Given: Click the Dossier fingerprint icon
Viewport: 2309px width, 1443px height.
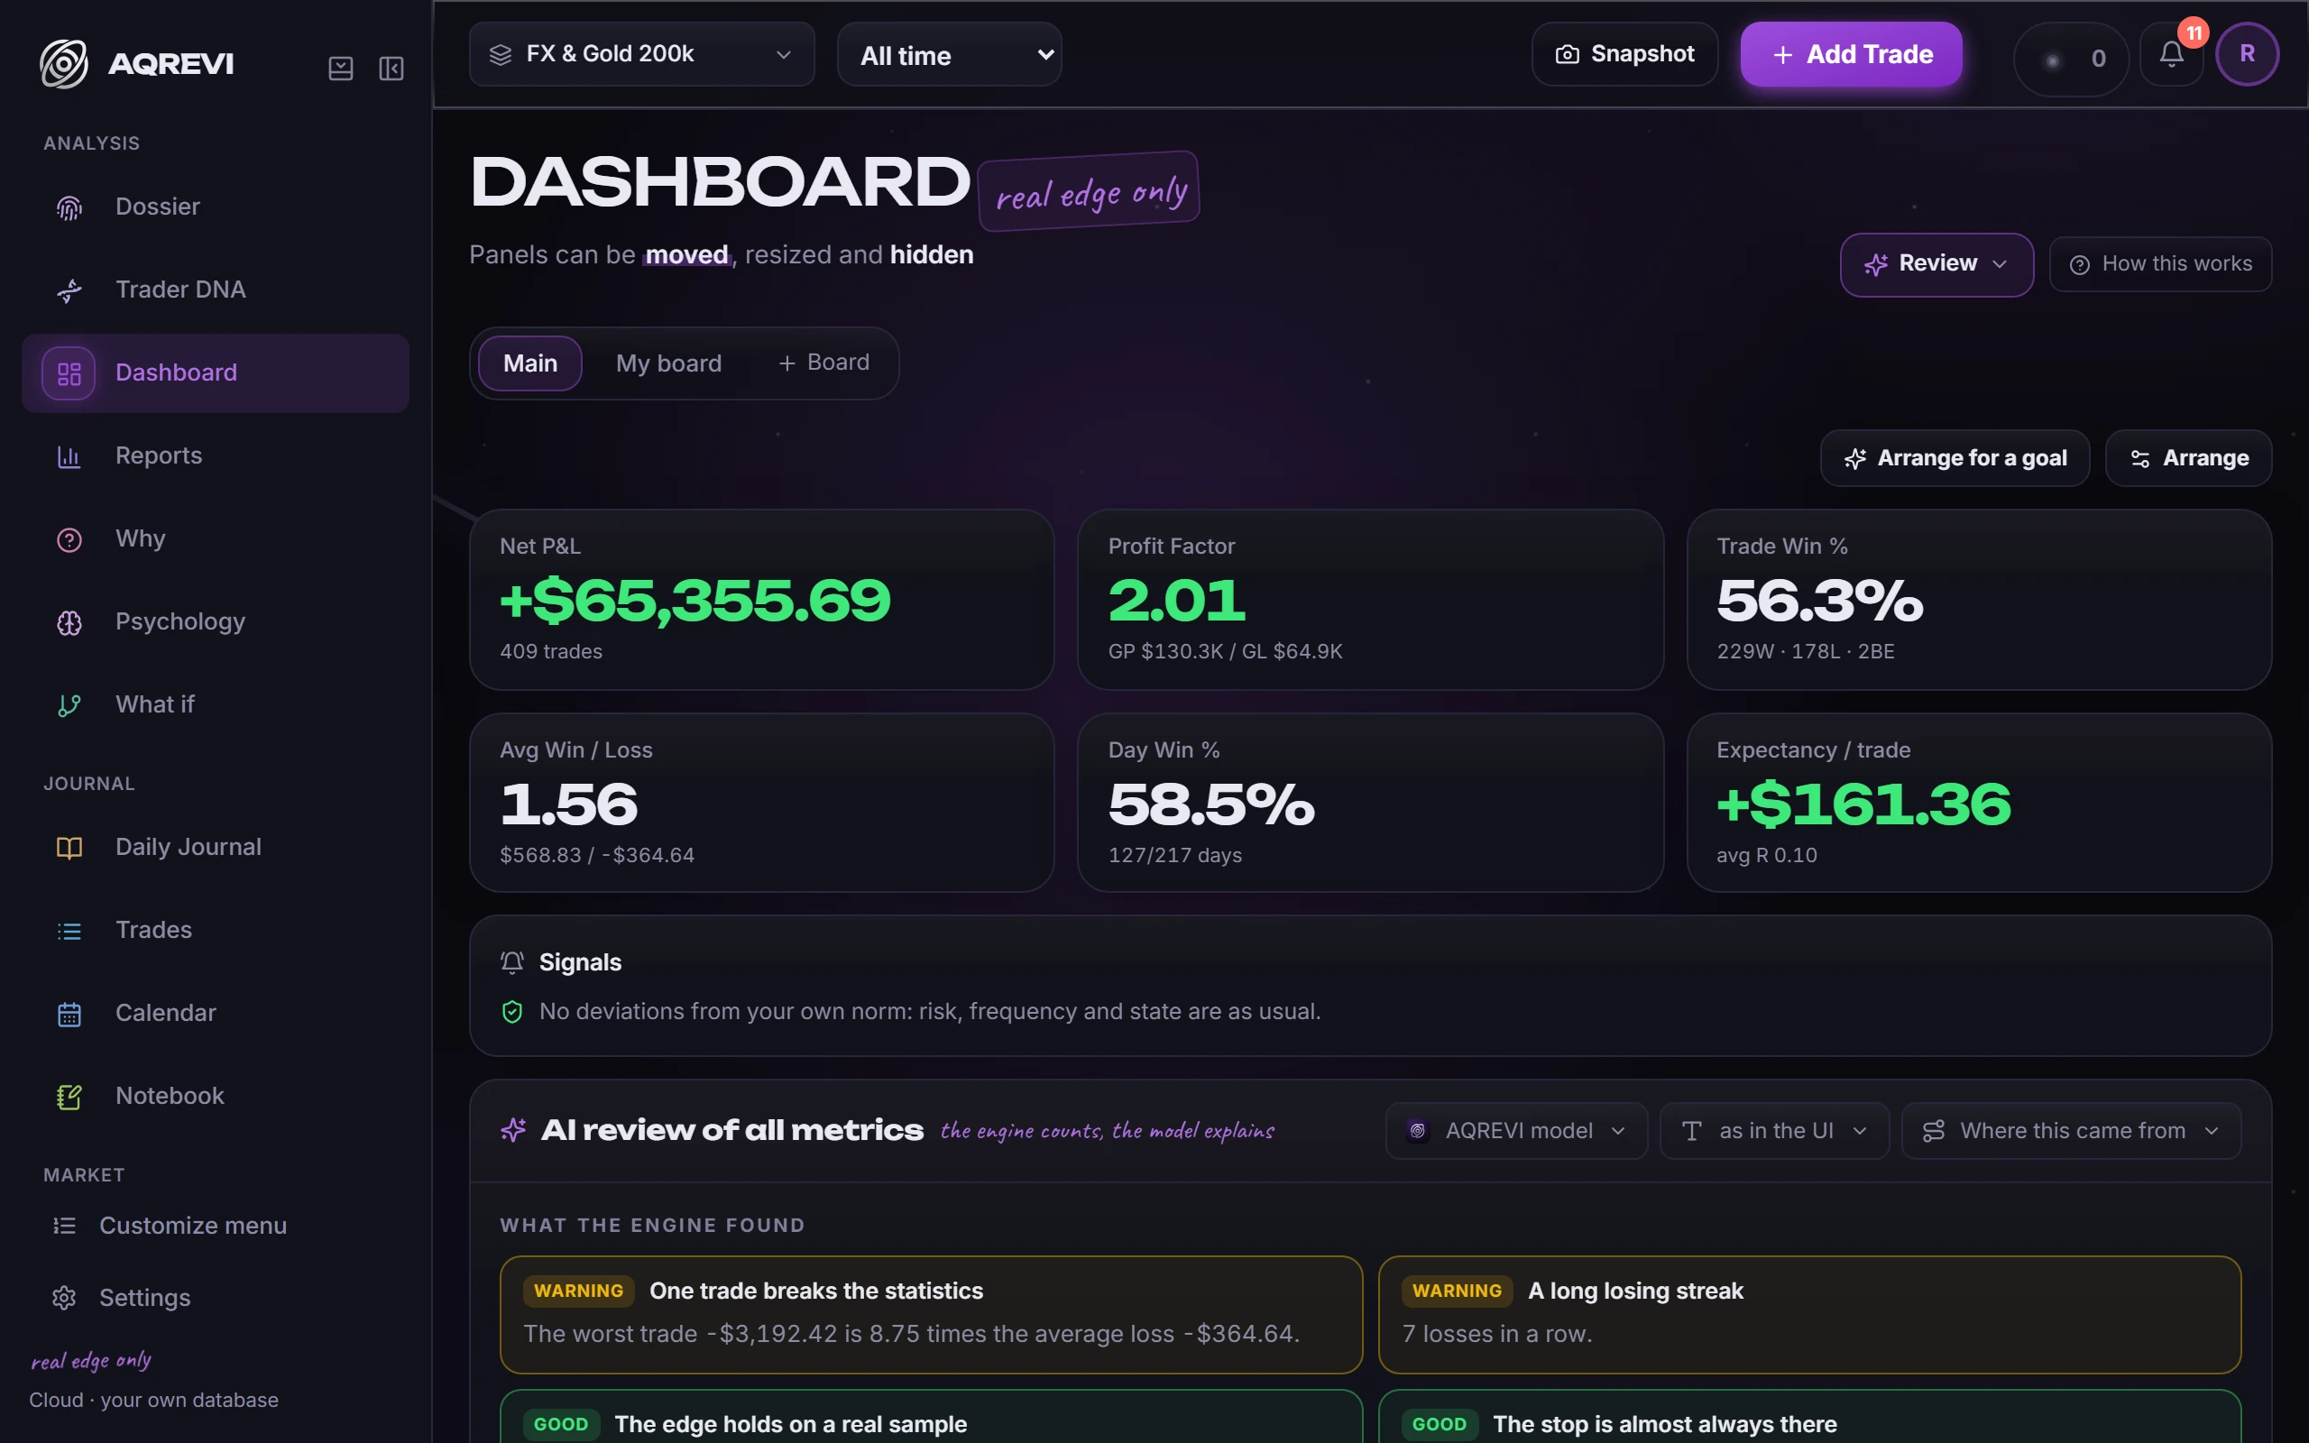Looking at the screenshot, I should (x=69, y=207).
